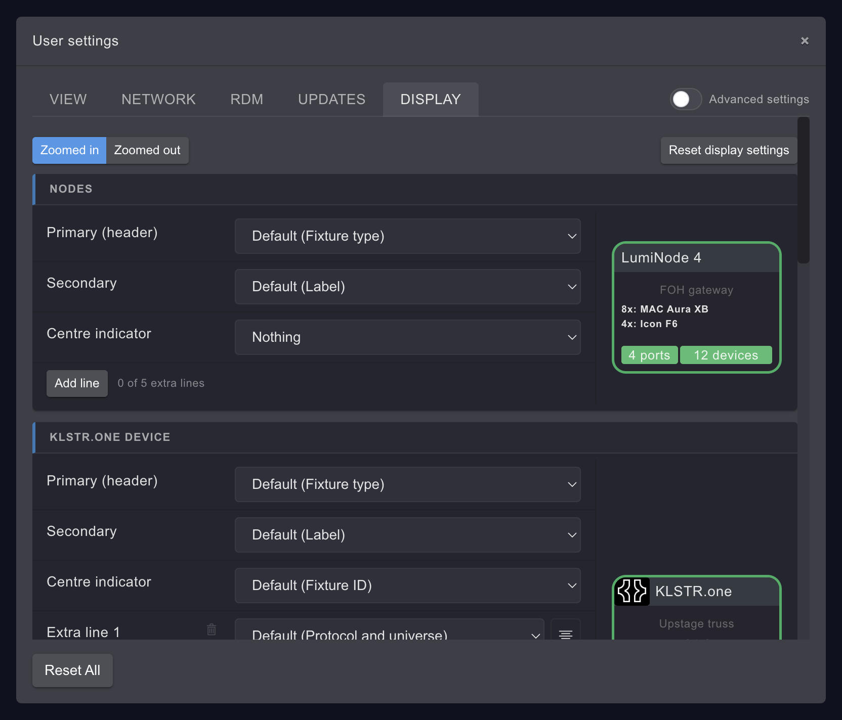Open Nodes Primary (header) dropdown
This screenshot has height=720, width=842.
(407, 236)
